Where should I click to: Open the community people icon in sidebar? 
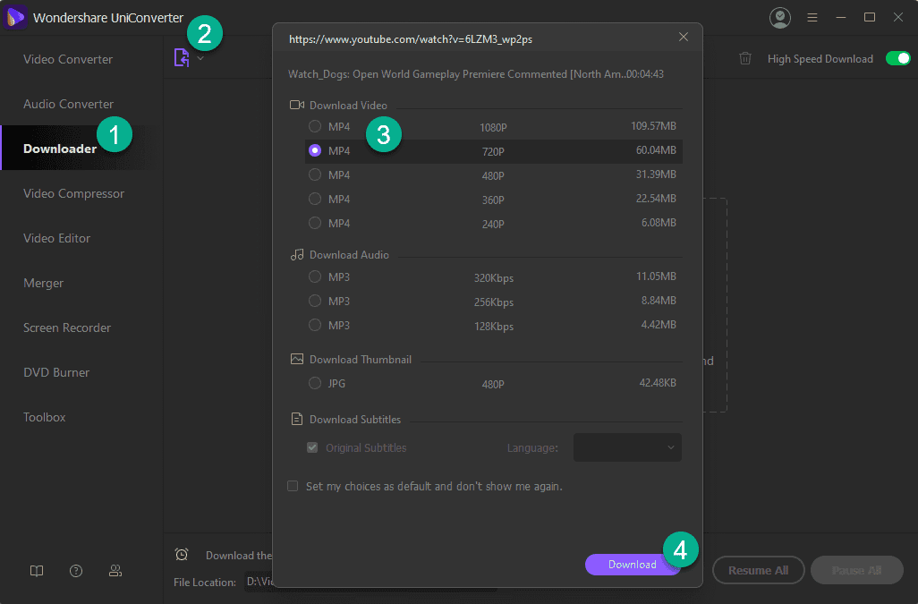pos(115,571)
